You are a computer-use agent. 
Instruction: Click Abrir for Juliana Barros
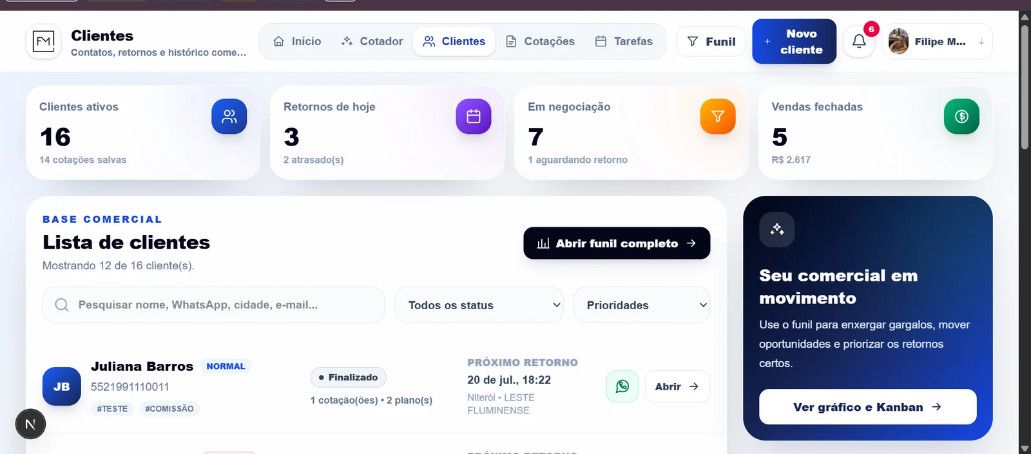[x=677, y=386]
